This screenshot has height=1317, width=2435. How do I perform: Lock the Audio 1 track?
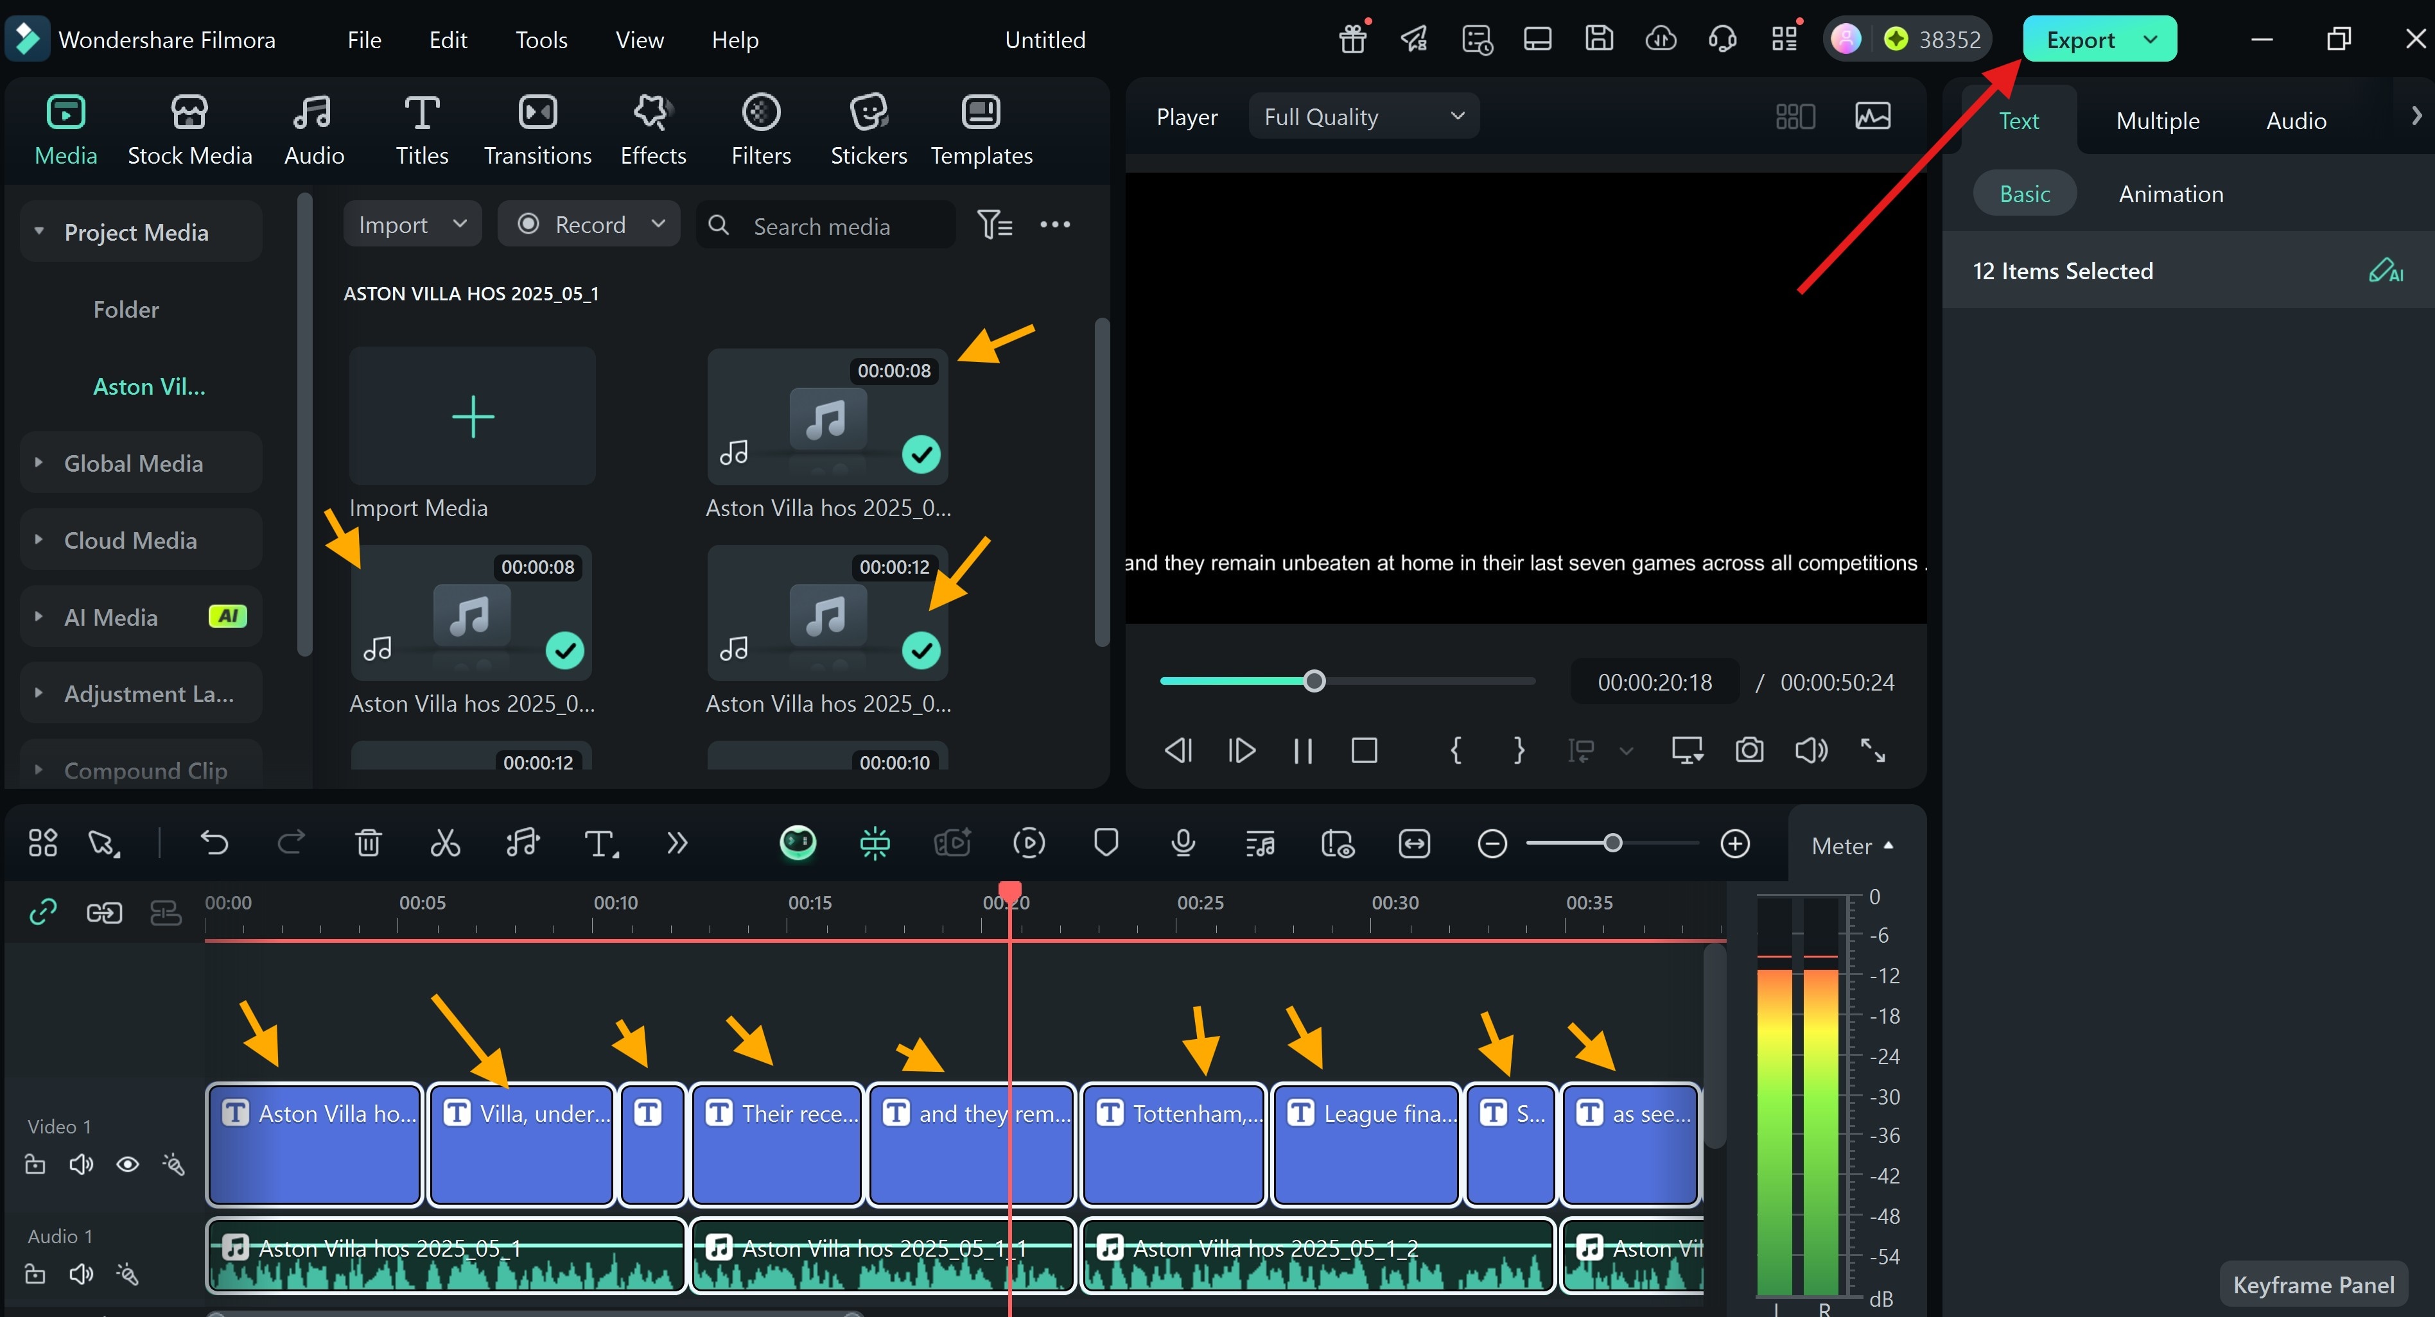click(x=35, y=1273)
